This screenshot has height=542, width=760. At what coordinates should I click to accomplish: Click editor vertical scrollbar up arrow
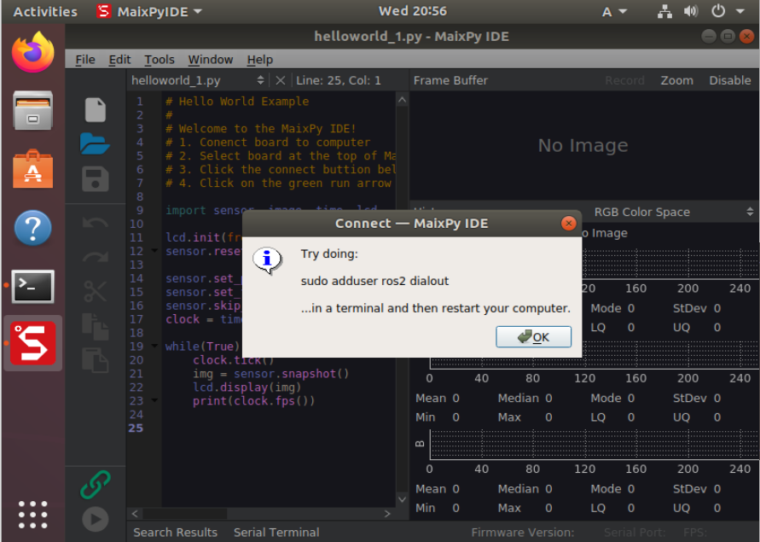(x=402, y=100)
